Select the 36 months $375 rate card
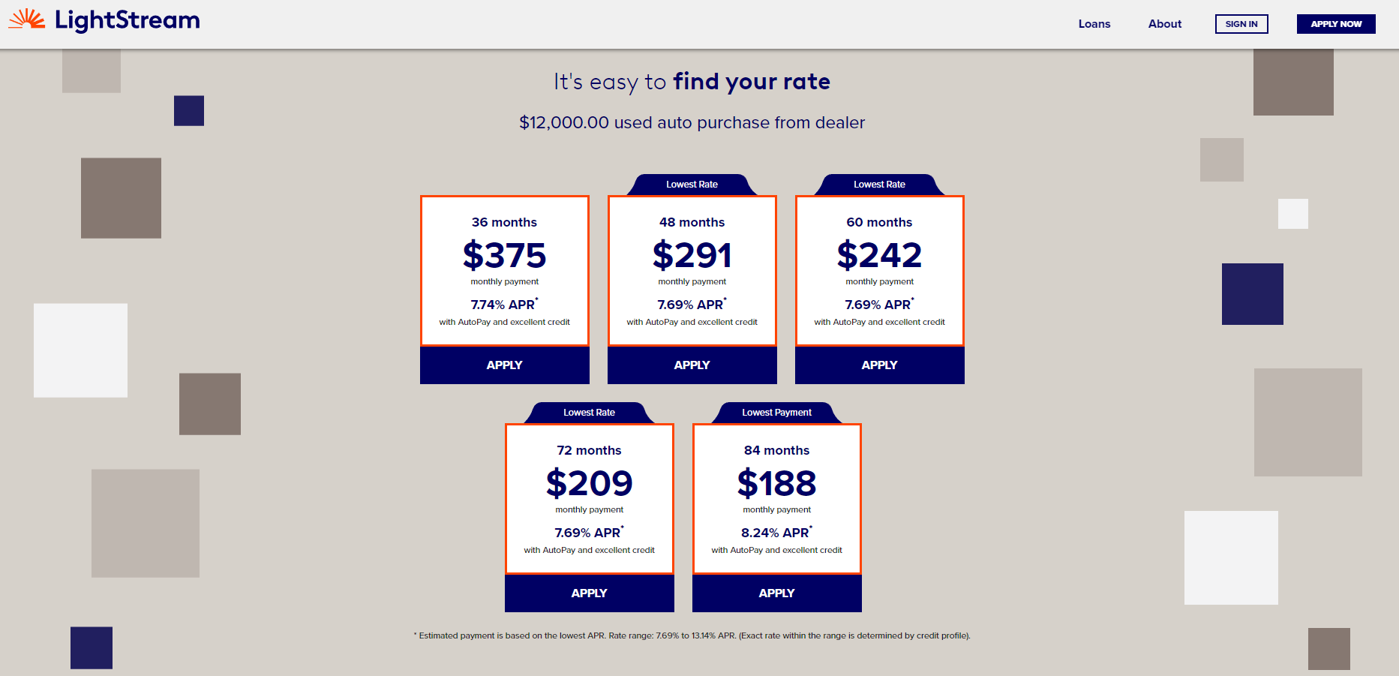1399x676 pixels. [504, 271]
